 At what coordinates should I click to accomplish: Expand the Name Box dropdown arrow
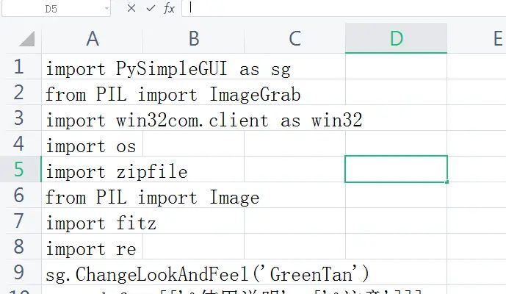[x=106, y=9]
